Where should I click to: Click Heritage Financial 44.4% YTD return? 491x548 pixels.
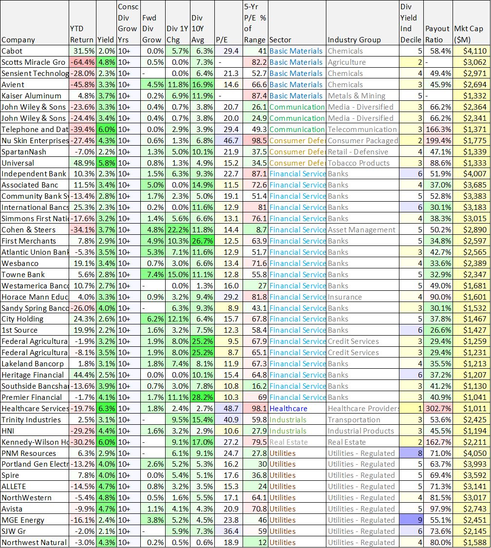pos(82,375)
